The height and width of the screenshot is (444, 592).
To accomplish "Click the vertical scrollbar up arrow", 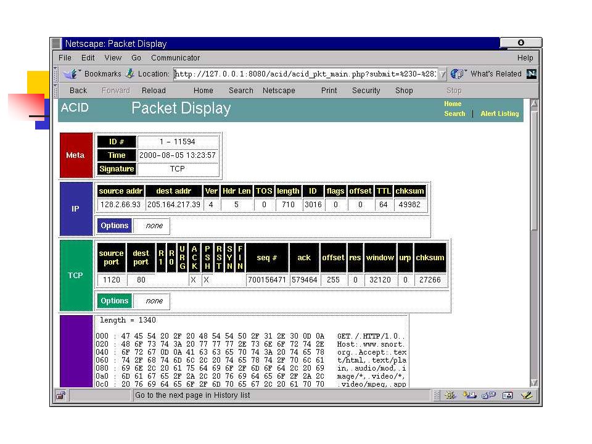I will pos(534,104).
